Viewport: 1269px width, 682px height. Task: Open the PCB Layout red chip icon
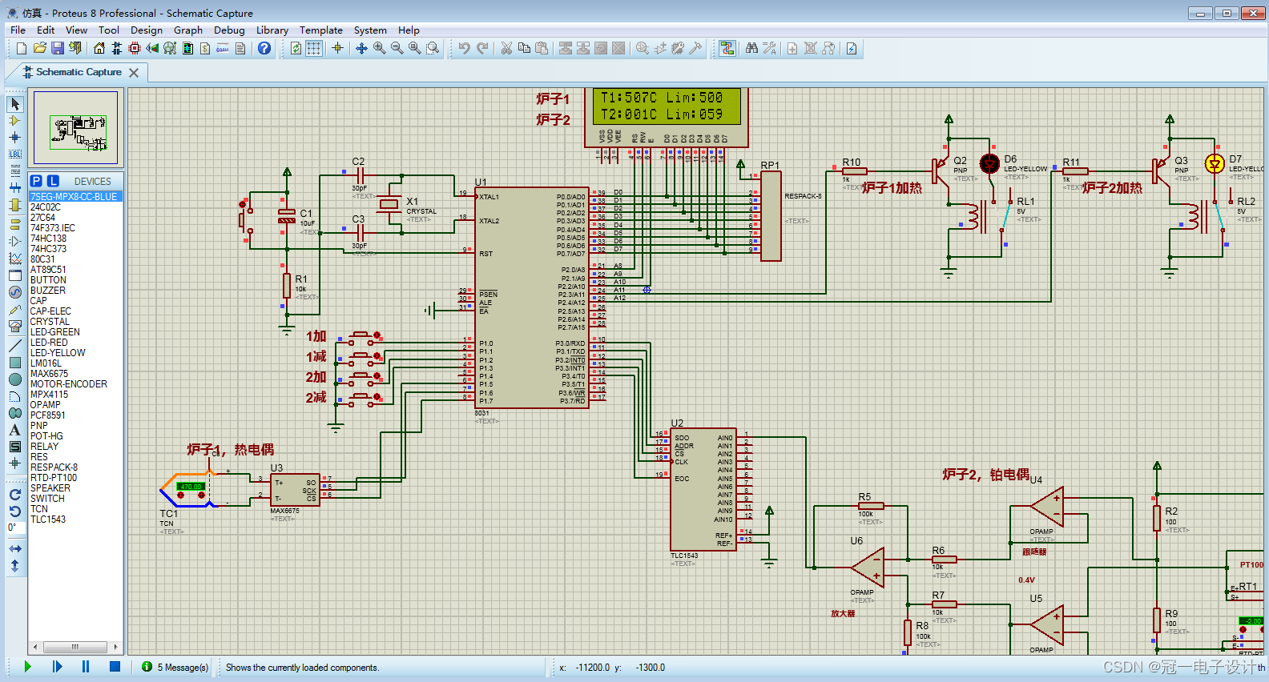(x=135, y=49)
